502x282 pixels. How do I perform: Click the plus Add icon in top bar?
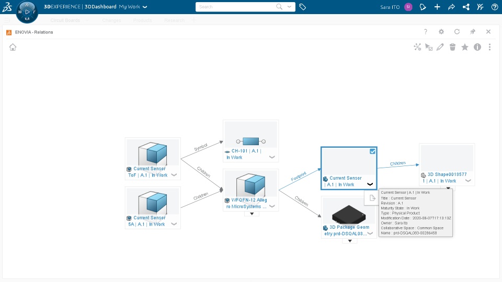(x=437, y=7)
